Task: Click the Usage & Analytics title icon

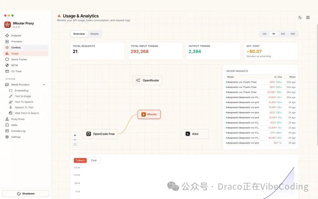Action: (59, 16)
